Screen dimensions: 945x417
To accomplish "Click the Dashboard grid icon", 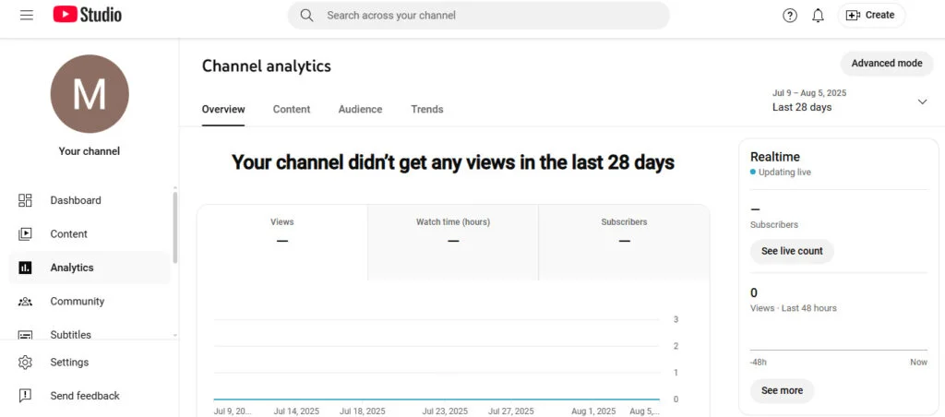I will pyautogui.click(x=25, y=200).
